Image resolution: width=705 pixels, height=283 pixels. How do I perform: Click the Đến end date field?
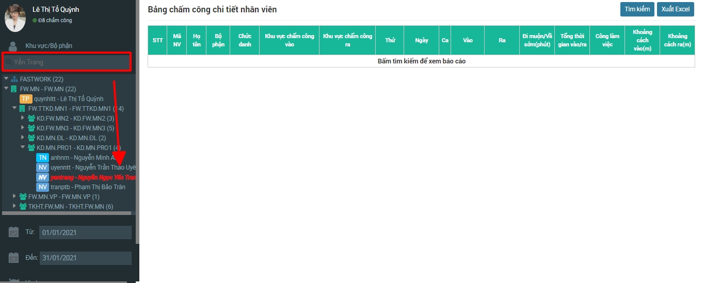85,258
